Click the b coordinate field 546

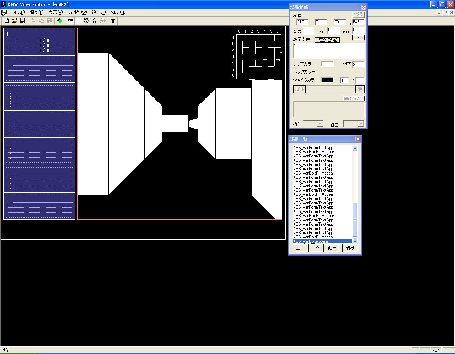(x=358, y=22)
